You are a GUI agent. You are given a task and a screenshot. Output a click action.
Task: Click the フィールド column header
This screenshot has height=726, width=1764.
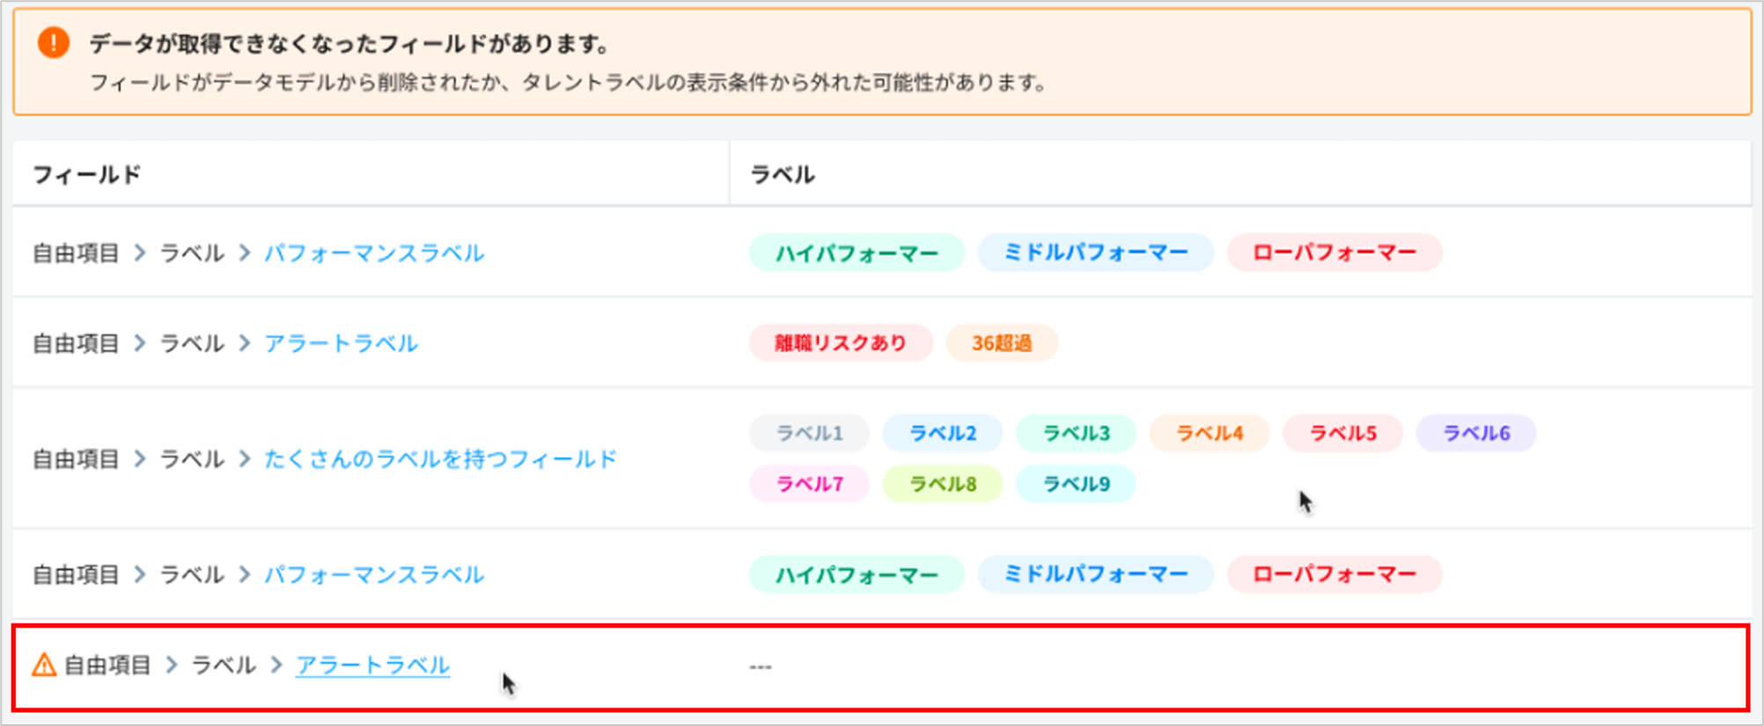point(86,175)
